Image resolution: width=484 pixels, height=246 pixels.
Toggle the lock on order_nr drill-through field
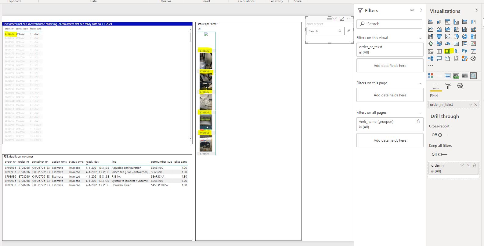pos(475,165)
